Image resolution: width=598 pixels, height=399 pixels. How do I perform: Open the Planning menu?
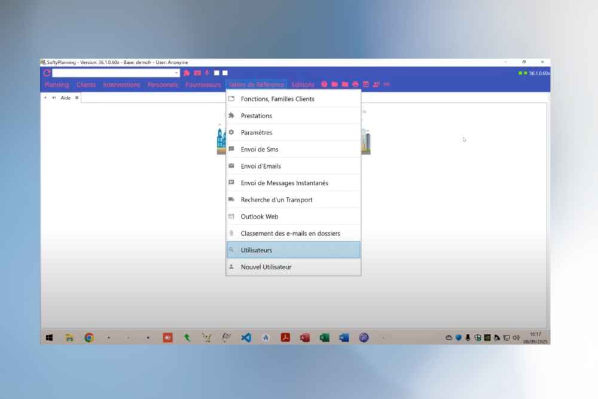(57, 85)
